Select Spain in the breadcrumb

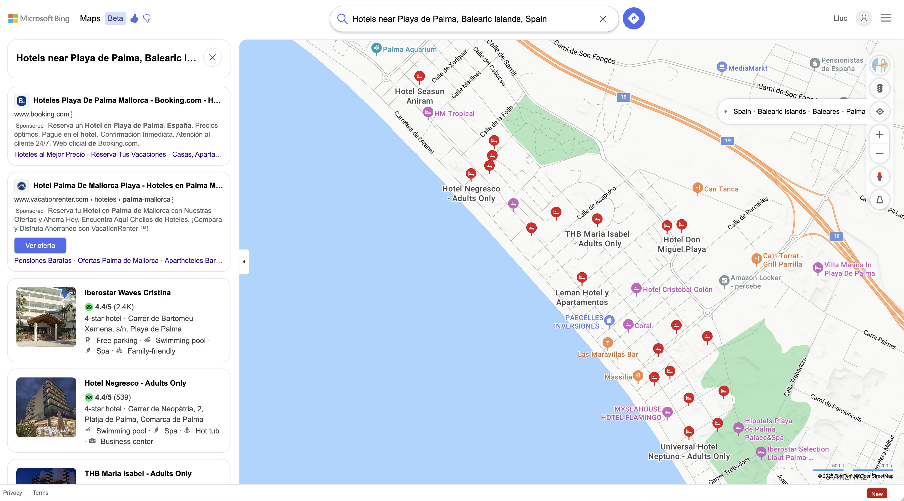click(742, 111)
